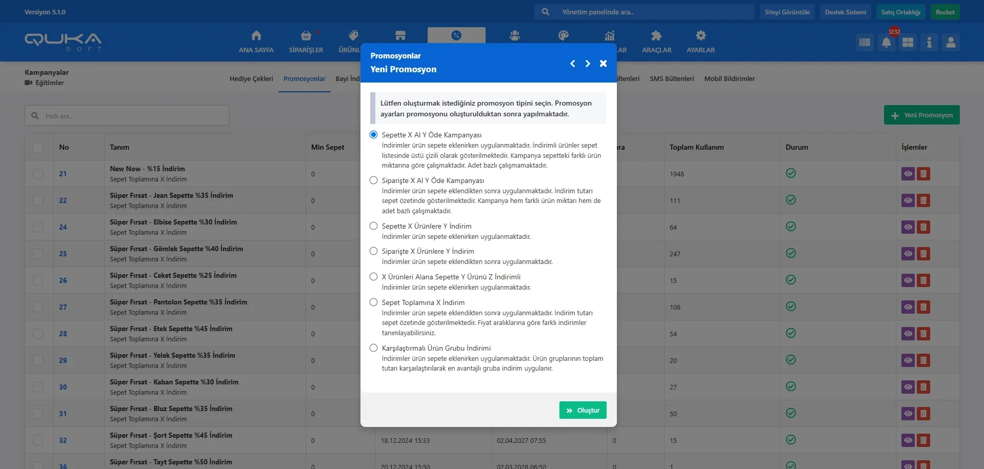Open the SMS Bültenleri tab
This screenshot has height=469, width=984.
coord(672,79)
